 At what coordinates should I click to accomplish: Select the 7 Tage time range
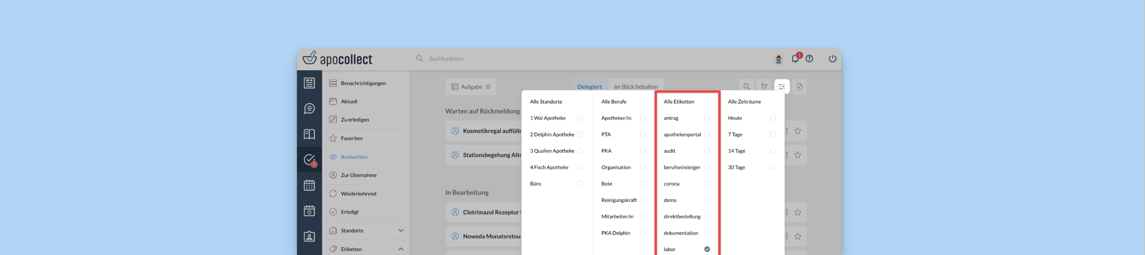pos(773,134)
